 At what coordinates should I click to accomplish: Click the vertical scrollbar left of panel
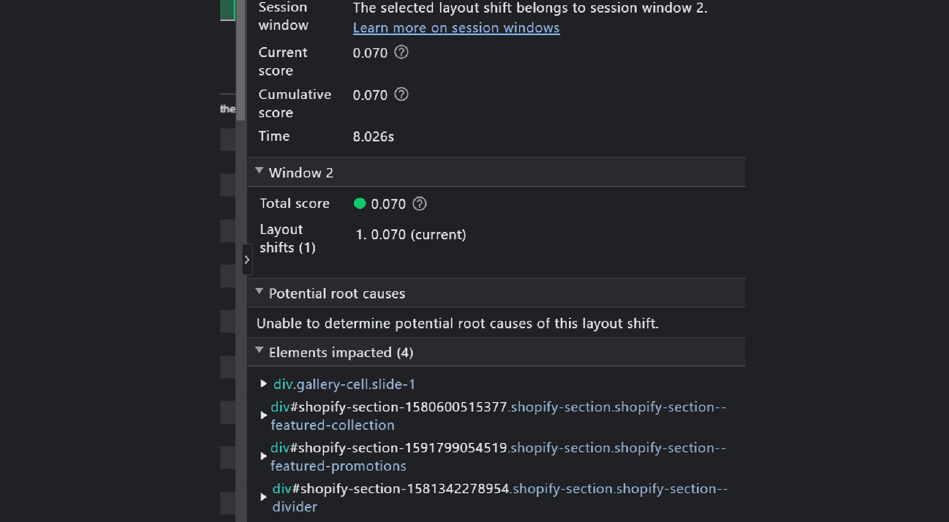coord(241,60)
